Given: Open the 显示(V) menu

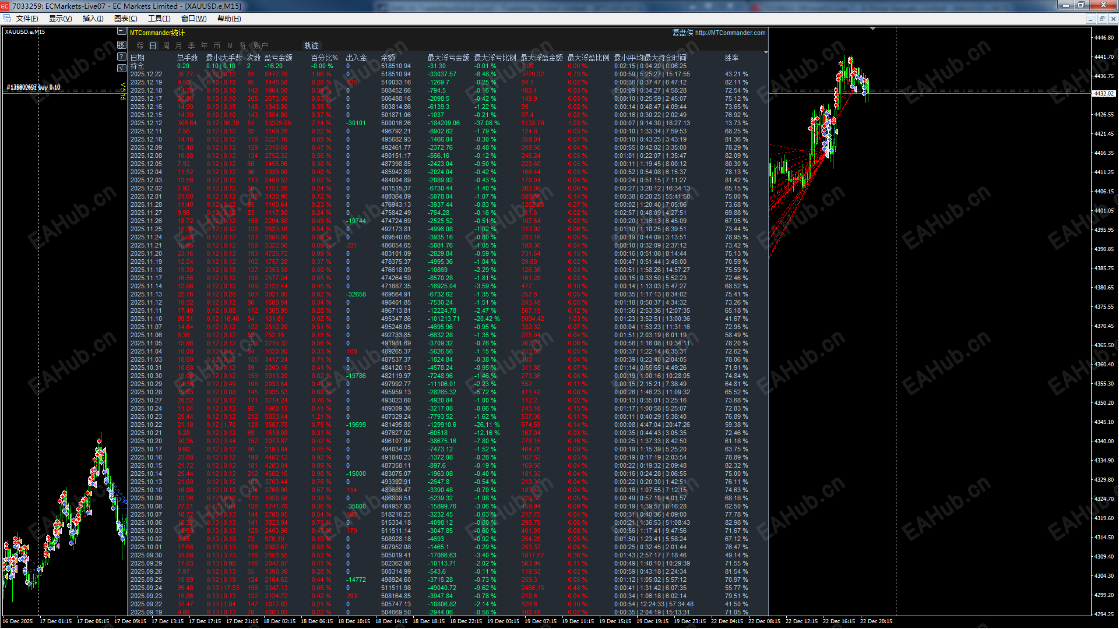Looking at the screenshot, I should [x=60, y=18].
